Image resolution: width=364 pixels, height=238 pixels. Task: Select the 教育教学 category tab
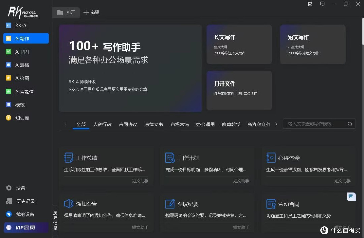[231, 124]
